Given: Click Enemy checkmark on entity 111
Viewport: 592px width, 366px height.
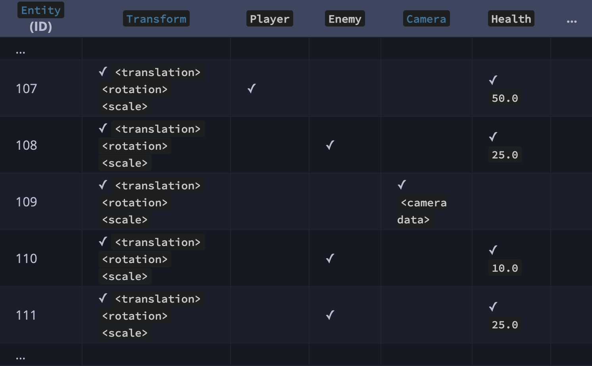Looking at the screenshot, I should click(x=330, y=315).
